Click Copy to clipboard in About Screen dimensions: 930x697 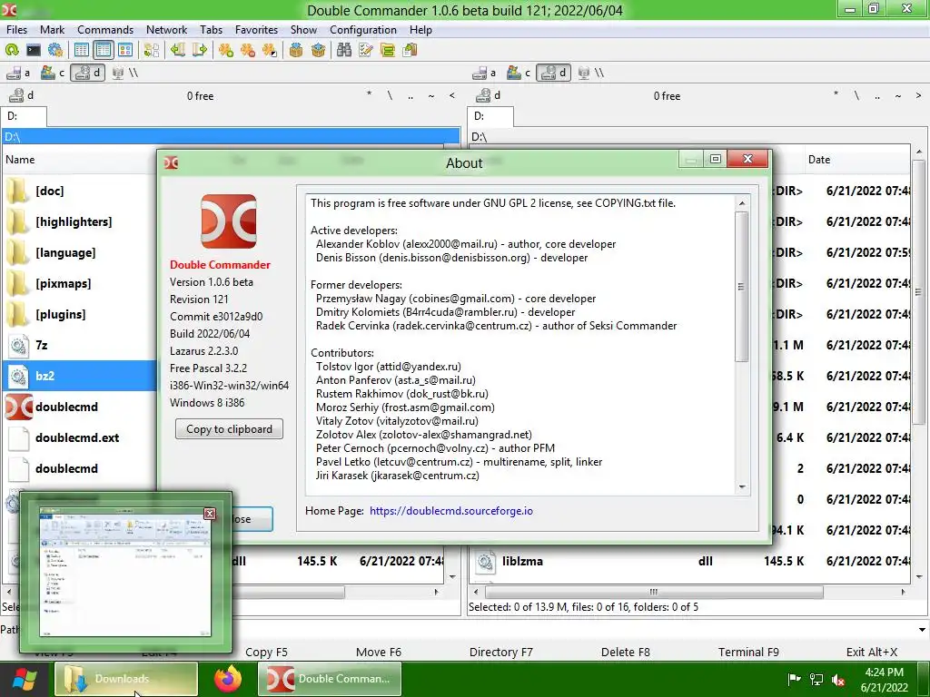229,429
